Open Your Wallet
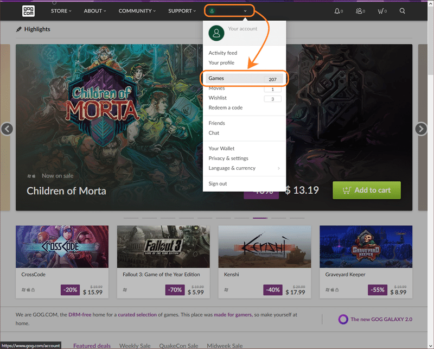 (221, 149)
